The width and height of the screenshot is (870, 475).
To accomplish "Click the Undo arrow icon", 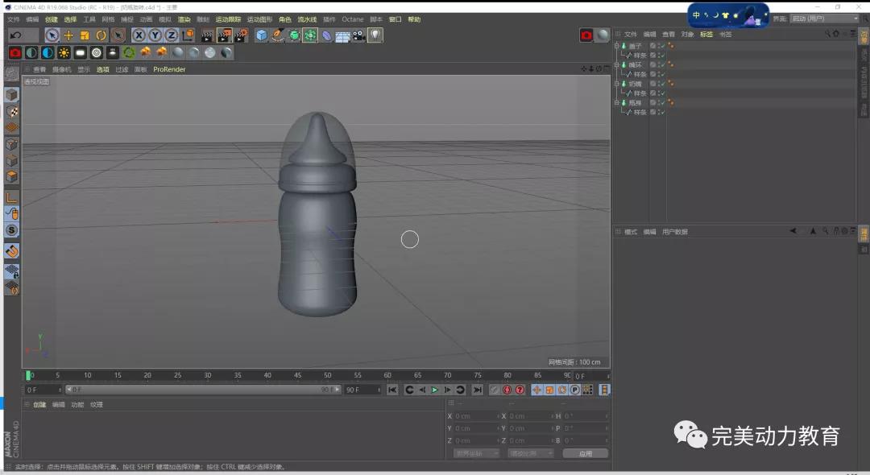I will click(15, 35).
